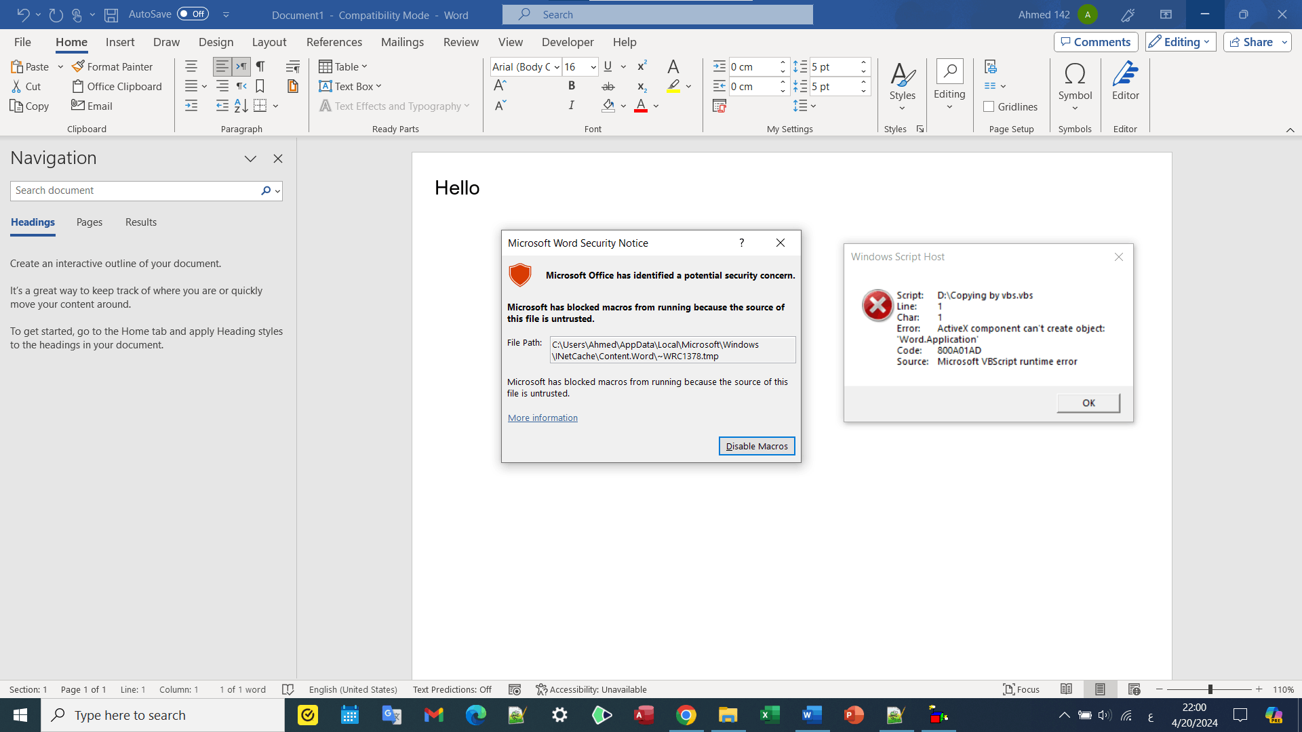Open the Mailings ribbon tab
Image resolution: width=1302 pixels, height=732 pixels.
tap(402, 42)
